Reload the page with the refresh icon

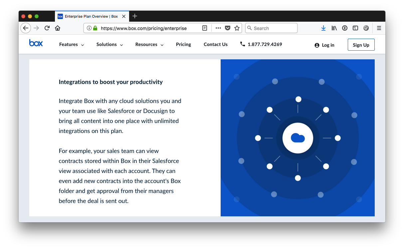pyautogui.click(x=47, y=28)
